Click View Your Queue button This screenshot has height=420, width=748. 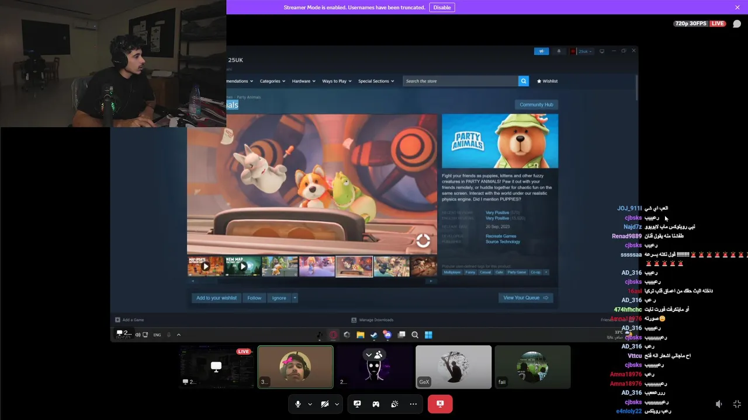click(526, 298)
